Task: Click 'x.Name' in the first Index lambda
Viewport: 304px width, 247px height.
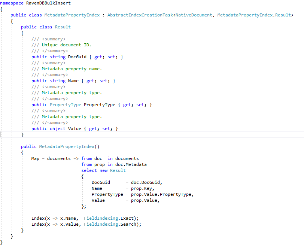Action: click(68, 218)
